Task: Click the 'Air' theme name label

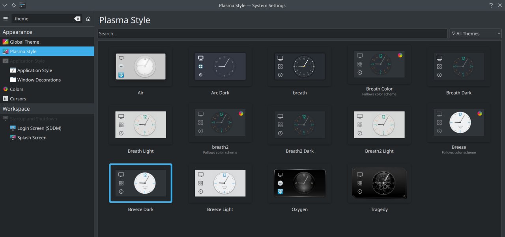Action: point(140,93)
